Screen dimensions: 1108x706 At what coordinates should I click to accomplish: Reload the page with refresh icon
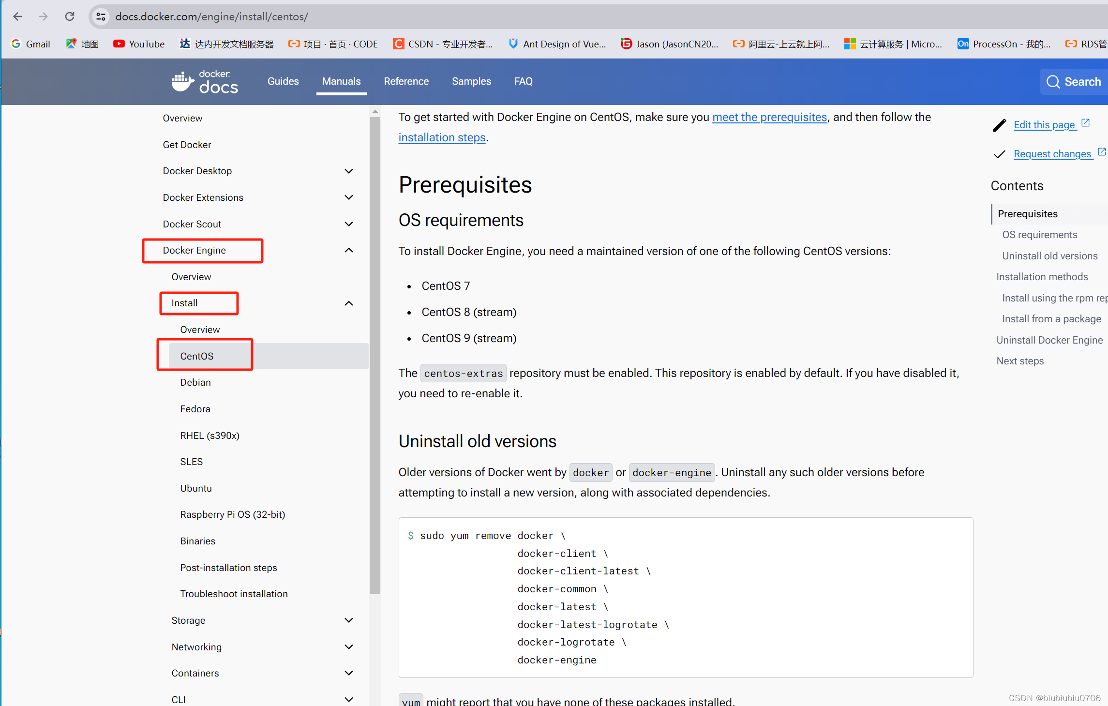70,16
